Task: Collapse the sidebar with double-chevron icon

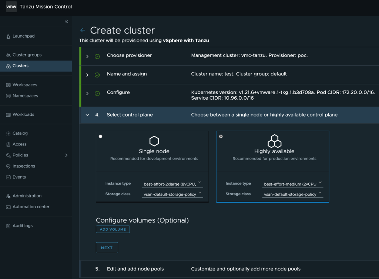Action: tap(67, 21)
